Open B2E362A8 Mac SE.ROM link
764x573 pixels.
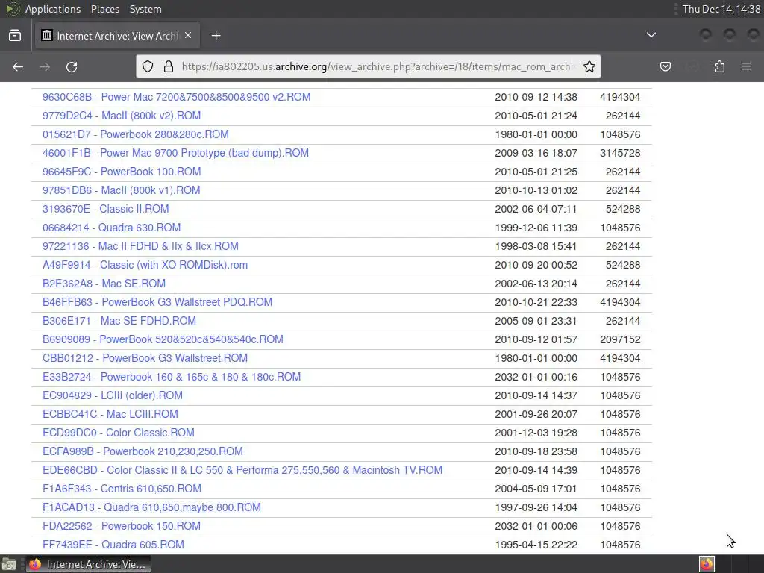(104, 284)
